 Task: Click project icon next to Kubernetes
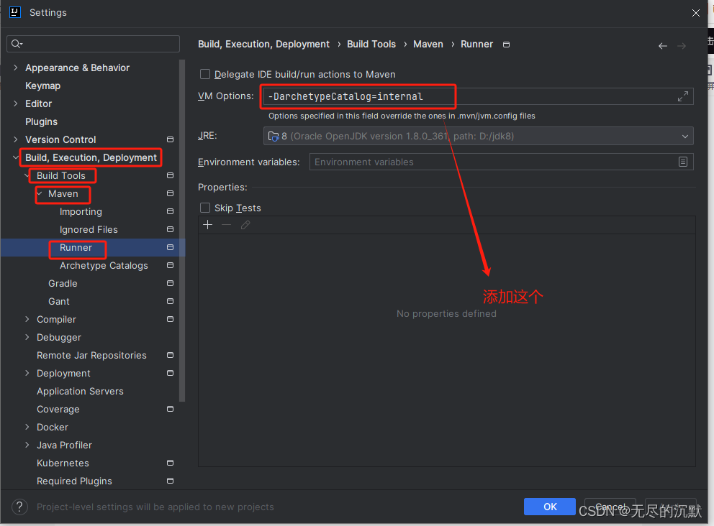tap(171, 463)
